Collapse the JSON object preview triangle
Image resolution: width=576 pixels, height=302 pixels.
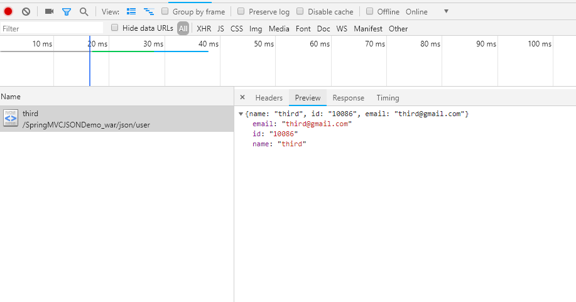[x=241, y=114]
